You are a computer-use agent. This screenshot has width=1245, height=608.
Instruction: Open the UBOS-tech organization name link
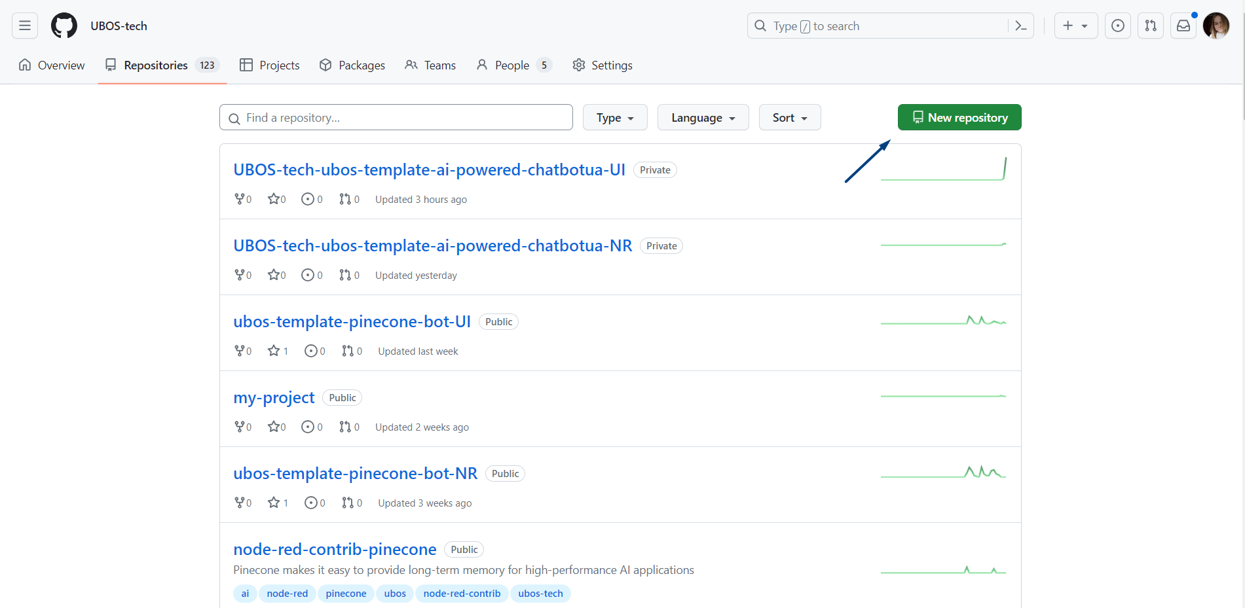point(119,26)
